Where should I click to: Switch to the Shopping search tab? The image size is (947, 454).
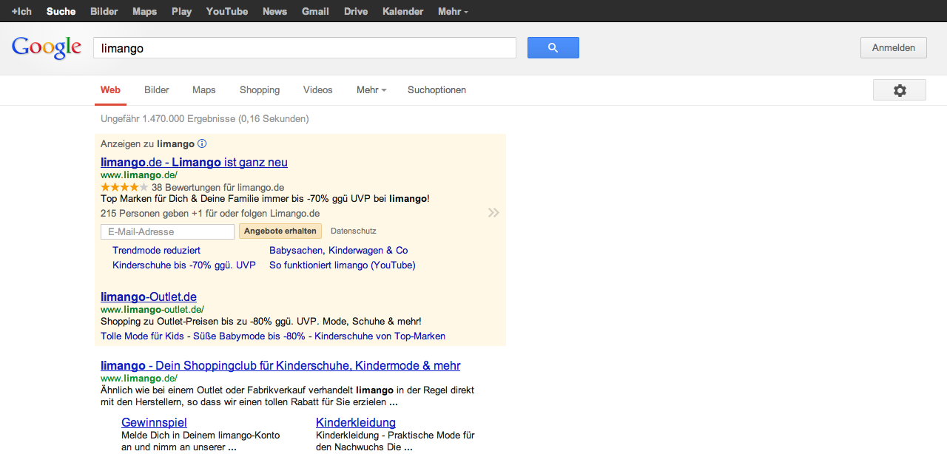tap(260, 90)
